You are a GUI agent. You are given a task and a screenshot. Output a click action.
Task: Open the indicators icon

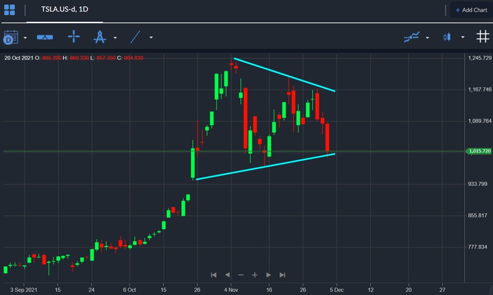tap(411, 37)
